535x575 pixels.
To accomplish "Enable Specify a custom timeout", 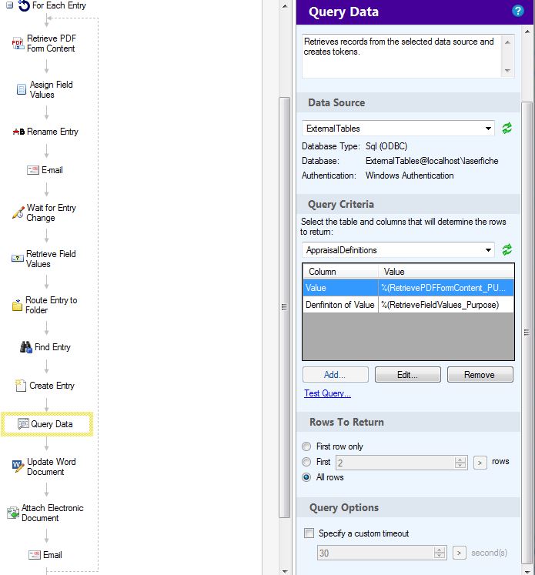I will [x=309, y=533].
